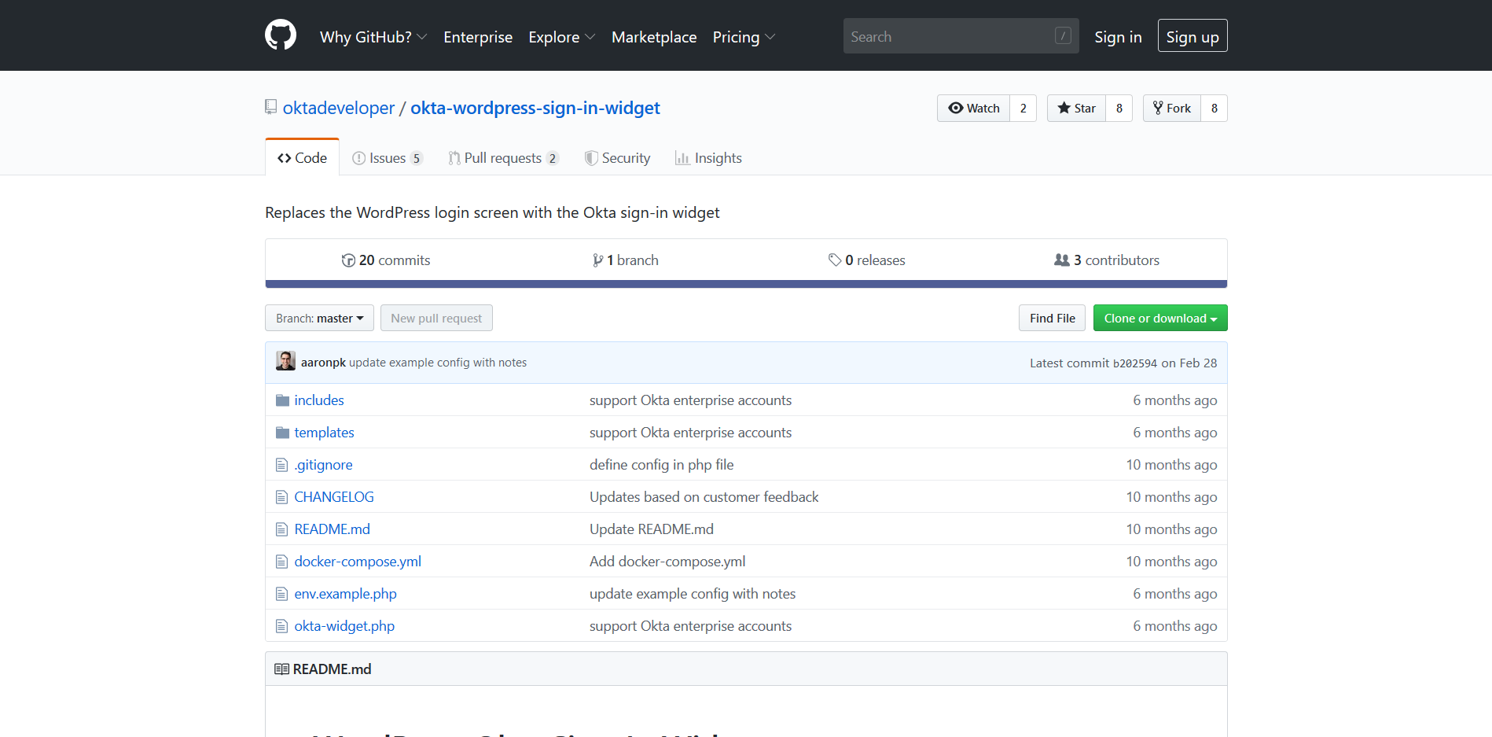Click the file icon next to CHANGELOG
Image resolution: width=1492 pixels, height=737 pixels.
pyautogui.click(x=282, y=497)
